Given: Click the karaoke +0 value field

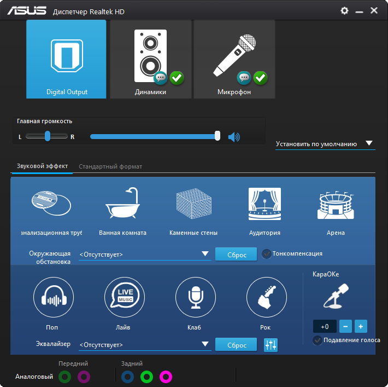Looking at the screenshot, I should (x=325, y=326).
